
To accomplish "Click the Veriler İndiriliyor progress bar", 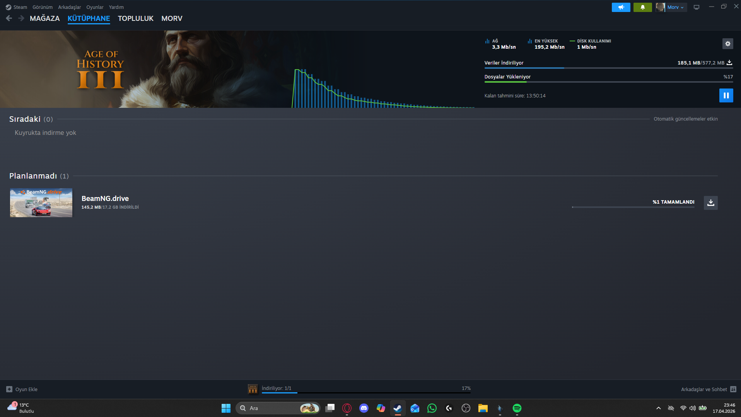I will (x=609, y=68).
